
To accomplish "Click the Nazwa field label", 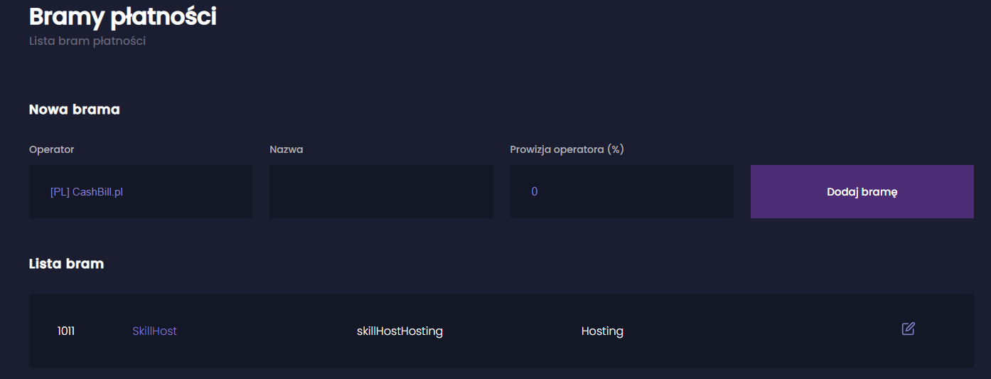I will click(x=286, y=149).
